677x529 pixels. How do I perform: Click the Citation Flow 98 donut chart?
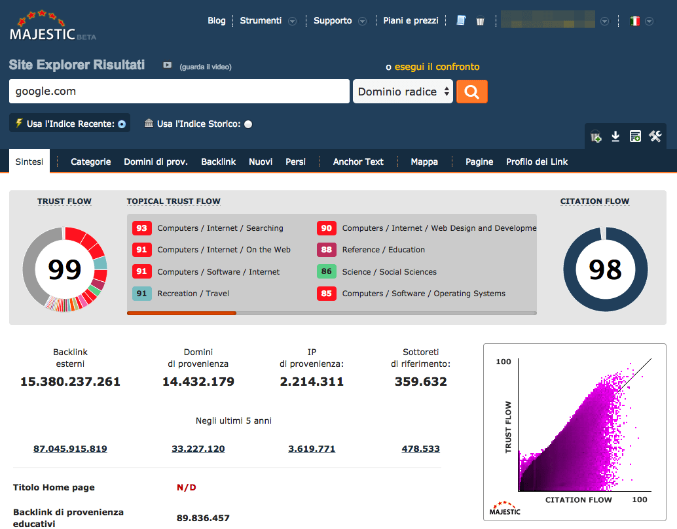point(606,269)
